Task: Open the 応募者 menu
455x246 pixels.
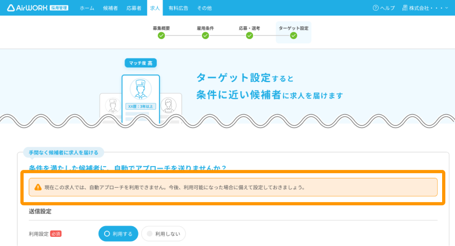Action: point(134,8)
